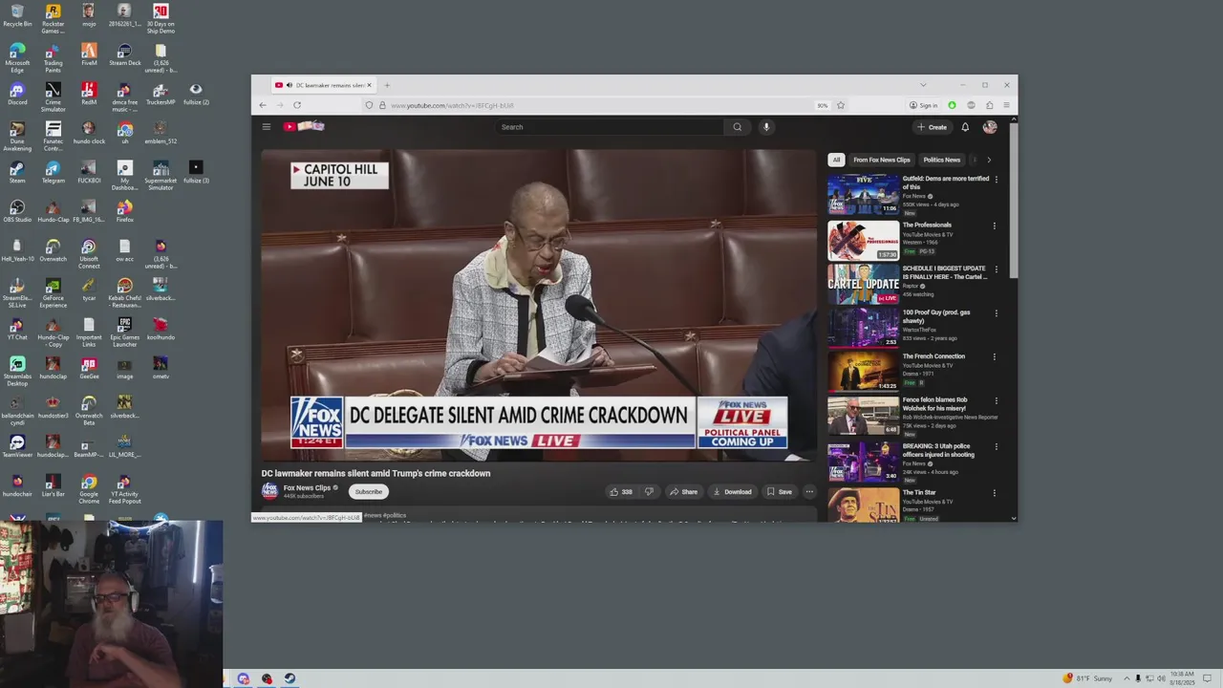Open Firefox list all tabs dropdown
The width and height of the screenshot is (1223, 688).
pos(923,85)
